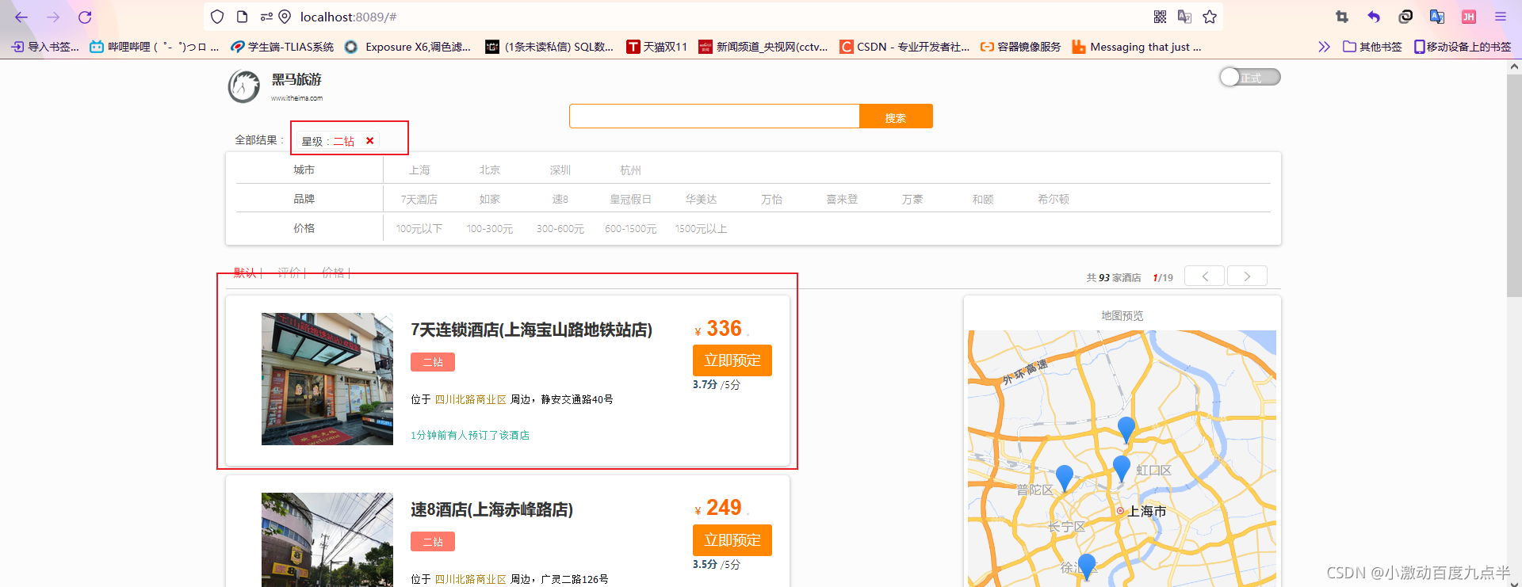Open the page info document icon
Image resolution: width=1522 pixels, height=587 pixels.
coord(243,17)
